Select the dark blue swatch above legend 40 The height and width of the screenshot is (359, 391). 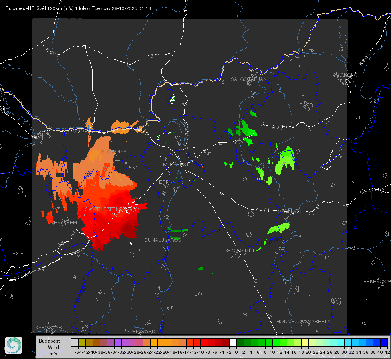point(384,343)
